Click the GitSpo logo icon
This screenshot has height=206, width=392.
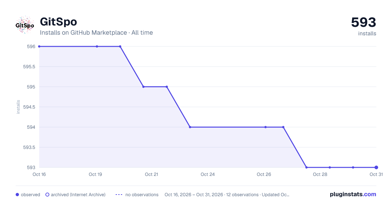coord(25,25)
